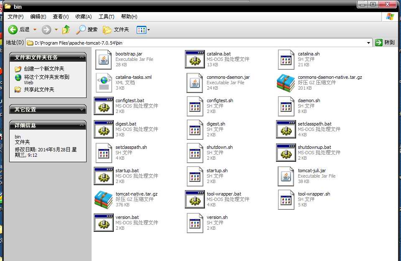Screen dimensions: 401x261
Task: Open the 搜索 search pane
Action: click(x=87, y=30)
